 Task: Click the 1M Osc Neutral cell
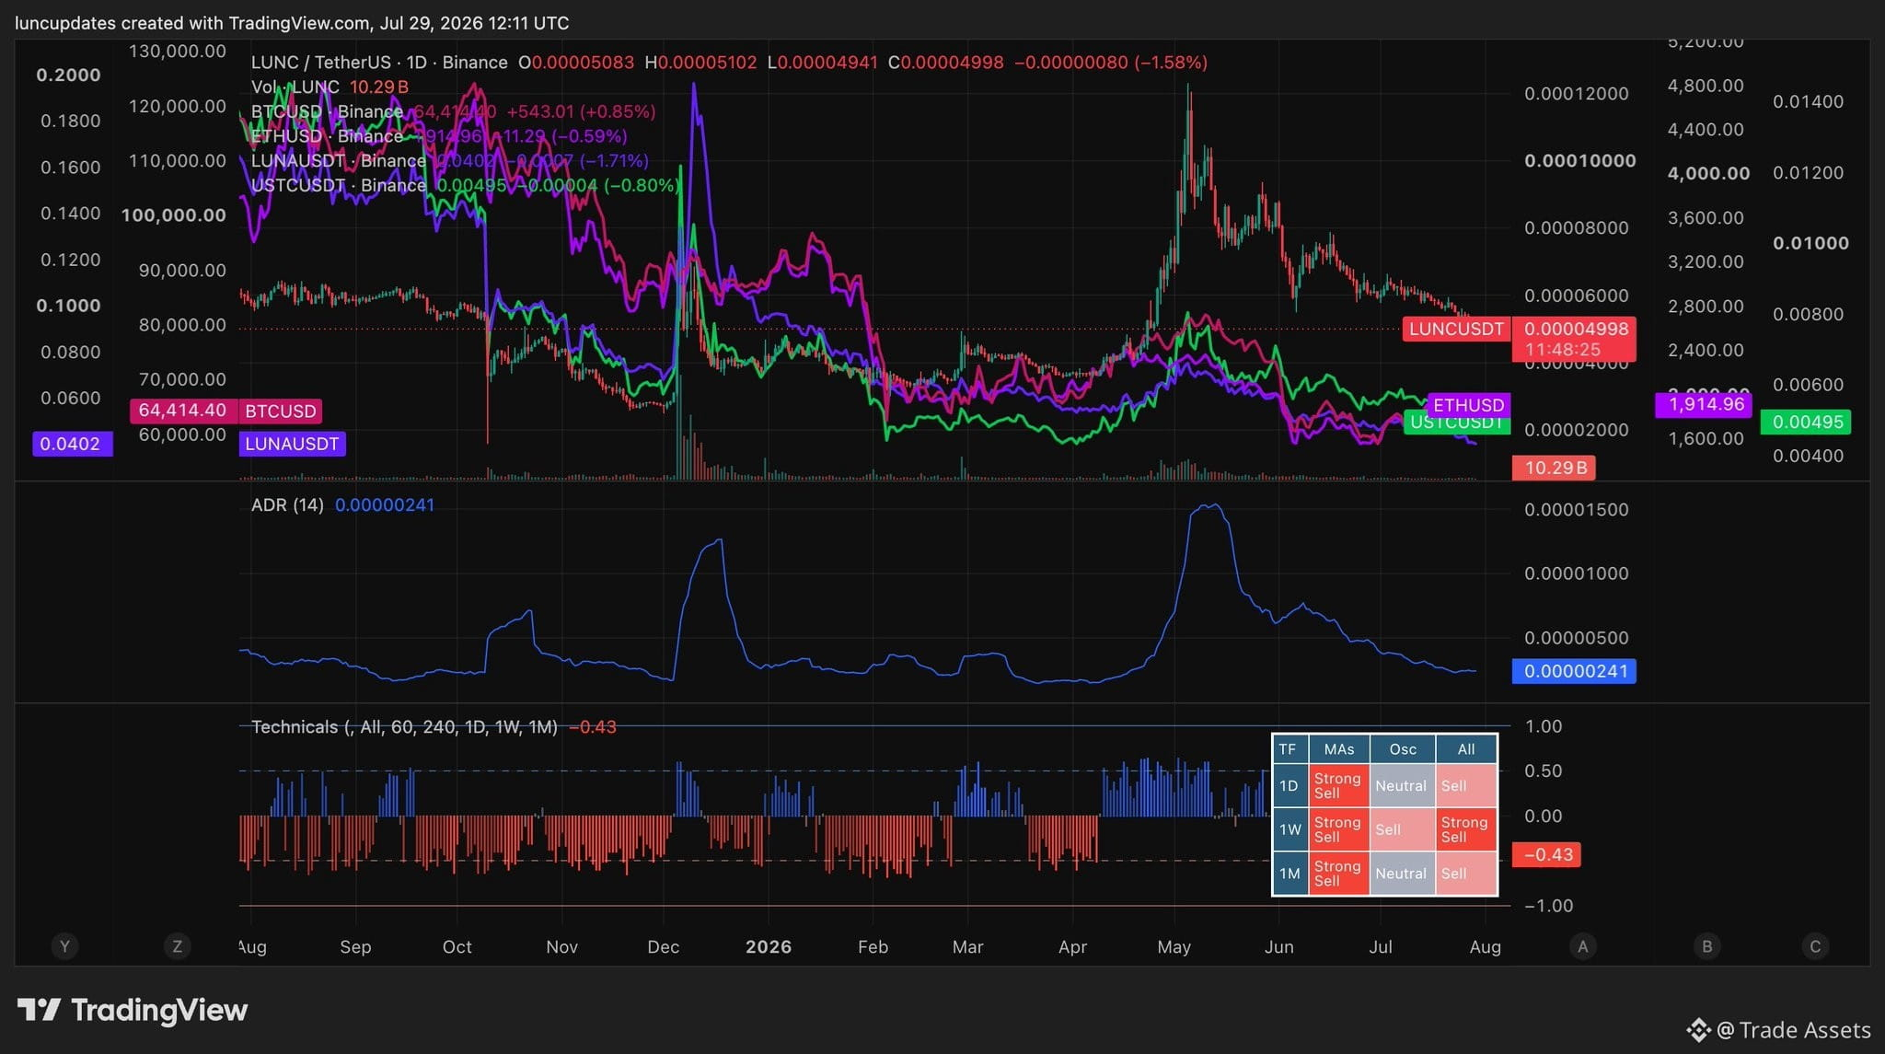(1403, 874)
